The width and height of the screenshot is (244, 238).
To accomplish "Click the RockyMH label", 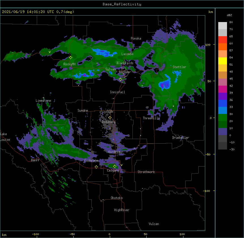I will click(69, 64).
